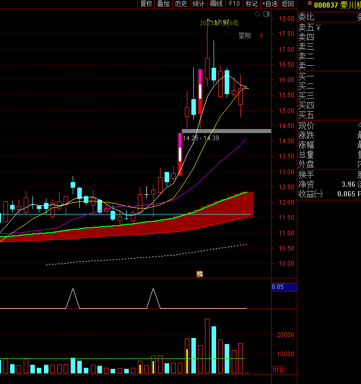The image size is (361, 384).
Task: Click the 星期 weekday label
Action: [245, 36]
